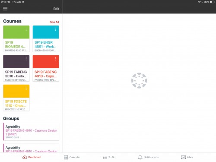Tap the FABENG 4910 SP2... subtitle text
Screen dimensions: 216x162
pyautogui.click(x=45, y=80)
